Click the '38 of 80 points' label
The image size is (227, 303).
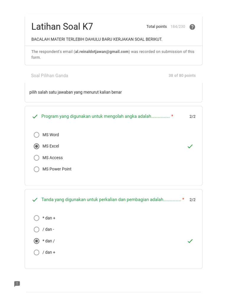(x=182, y=75)
